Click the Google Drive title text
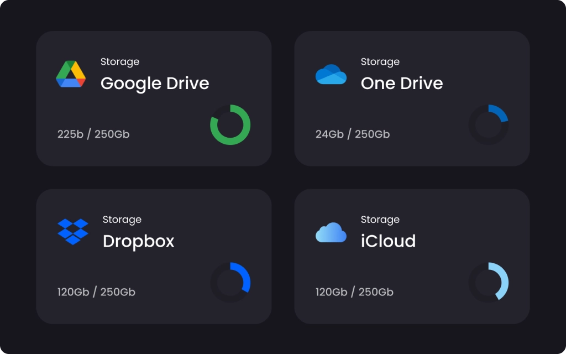566x354 pixels. [155, 84]
